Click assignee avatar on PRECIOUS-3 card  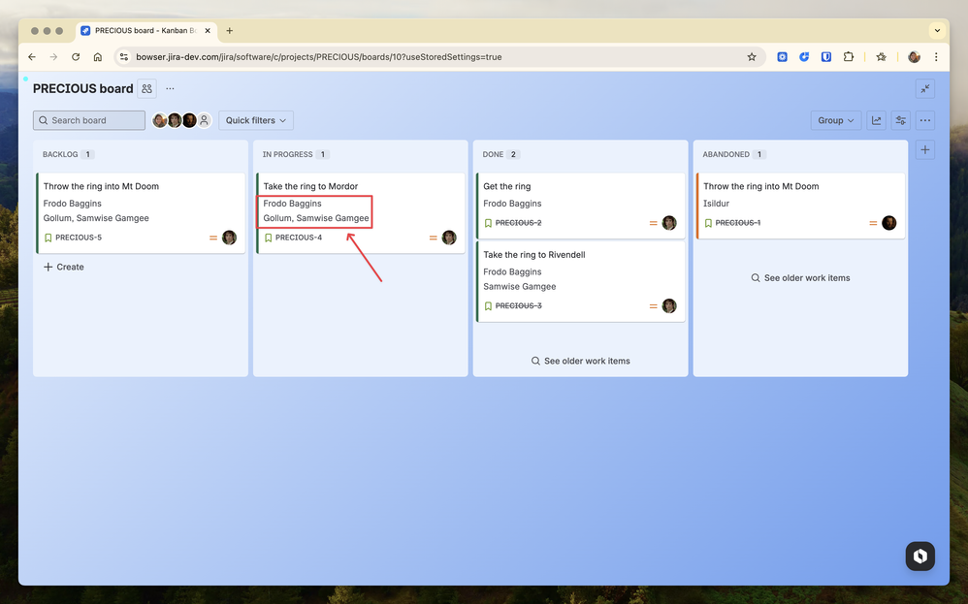click(669, 306)
